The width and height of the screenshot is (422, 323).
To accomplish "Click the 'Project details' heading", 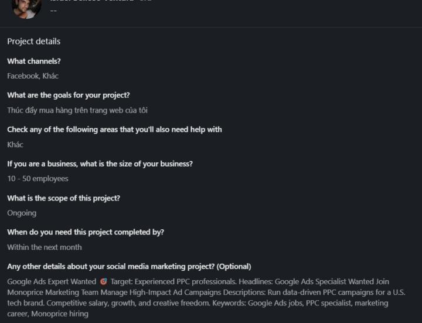I will (33, 42).
